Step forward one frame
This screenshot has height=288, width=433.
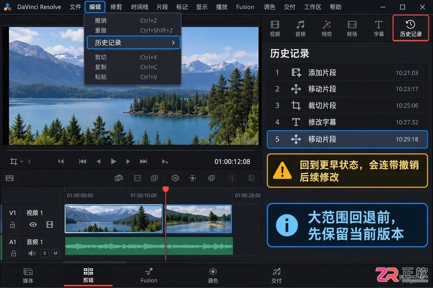(x=128, y=161)
